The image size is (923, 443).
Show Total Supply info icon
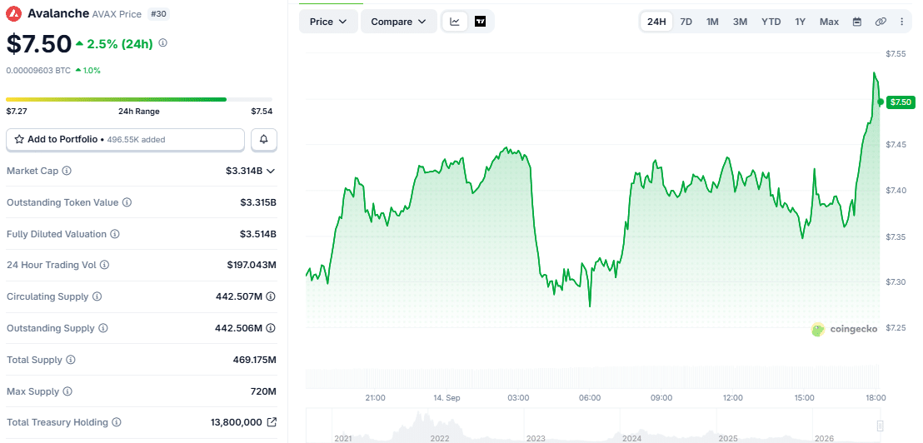(71, 360)
